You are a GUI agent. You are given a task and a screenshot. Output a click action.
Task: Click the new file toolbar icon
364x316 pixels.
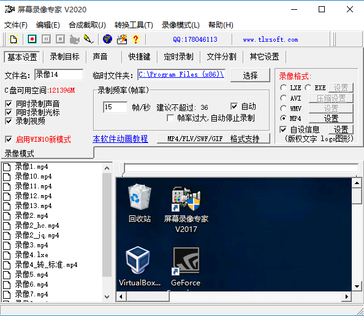(13, 39)
